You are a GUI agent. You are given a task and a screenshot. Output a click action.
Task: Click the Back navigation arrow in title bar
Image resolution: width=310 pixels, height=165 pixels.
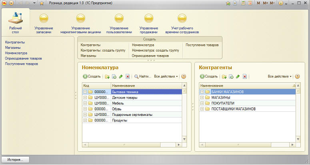point(20,3)
